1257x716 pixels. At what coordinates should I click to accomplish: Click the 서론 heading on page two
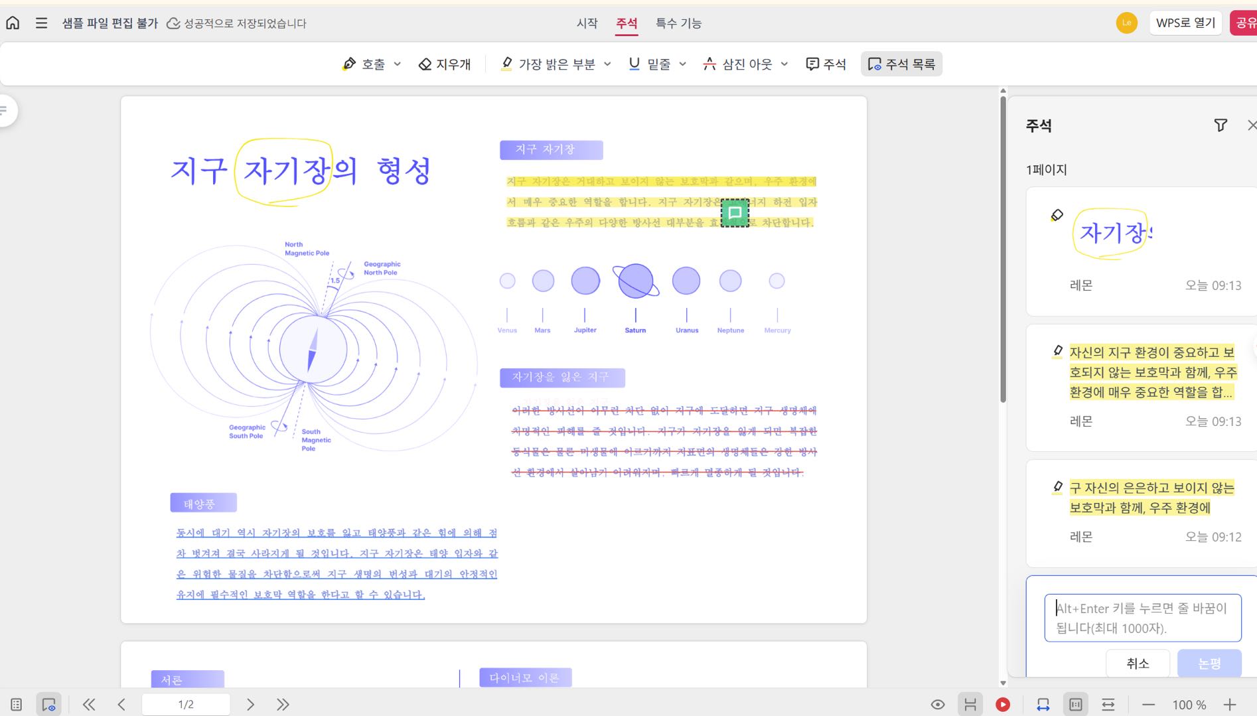[x=187, y=680]
